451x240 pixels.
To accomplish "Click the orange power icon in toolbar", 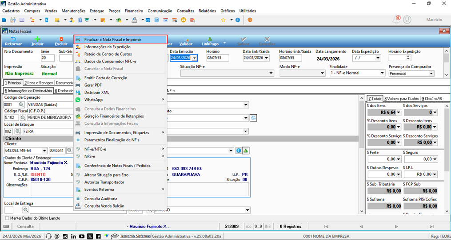I will click(x=250, y=20).
